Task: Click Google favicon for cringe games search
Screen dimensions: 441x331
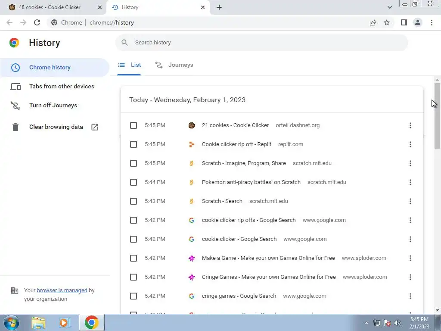Action: coord(192,296)
